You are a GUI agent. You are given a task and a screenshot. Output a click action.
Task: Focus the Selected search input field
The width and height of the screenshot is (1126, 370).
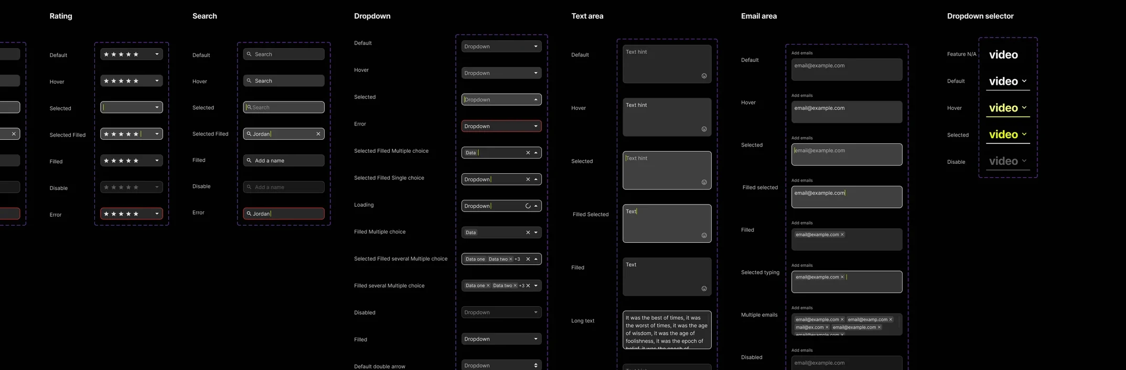[x=284, y=107]
